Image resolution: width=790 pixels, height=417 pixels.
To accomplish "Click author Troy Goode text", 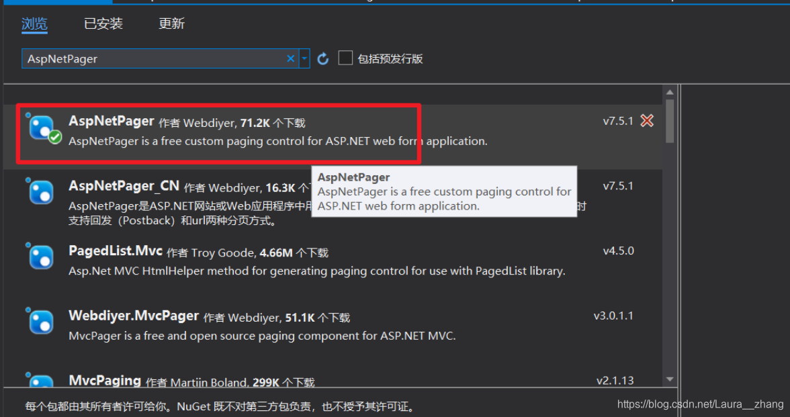I will tap(223, 252).
